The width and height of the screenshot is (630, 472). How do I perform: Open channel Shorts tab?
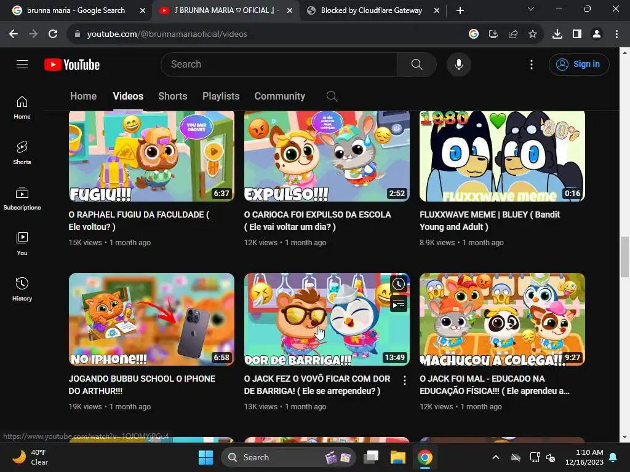(x=173, y=96)
